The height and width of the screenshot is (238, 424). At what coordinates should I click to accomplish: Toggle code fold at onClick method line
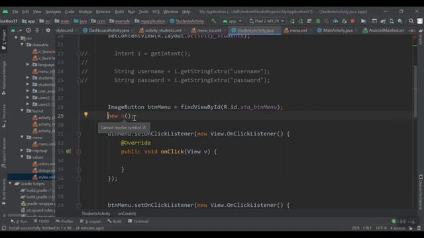pyautogui.click(x=79, y=152)
